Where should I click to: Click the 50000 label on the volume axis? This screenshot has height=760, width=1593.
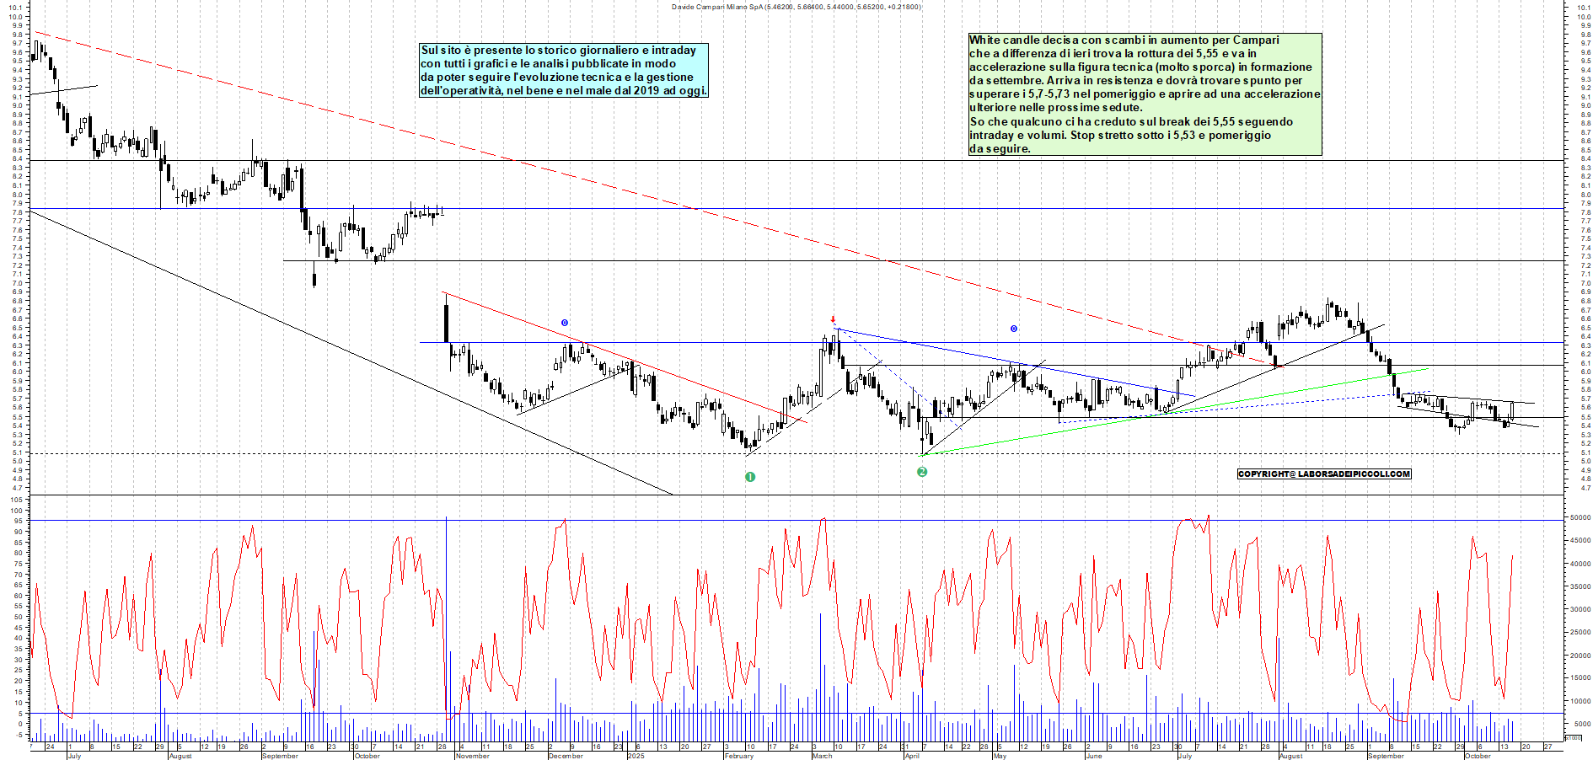click(x=1579, y=518)
